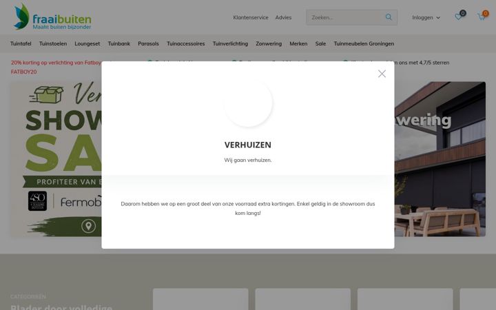Click the 20% korting Fatboy promo text

(x=56, y=67)
